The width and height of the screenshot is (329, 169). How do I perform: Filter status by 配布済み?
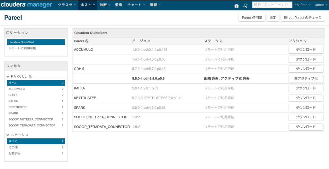coord(36,153)
